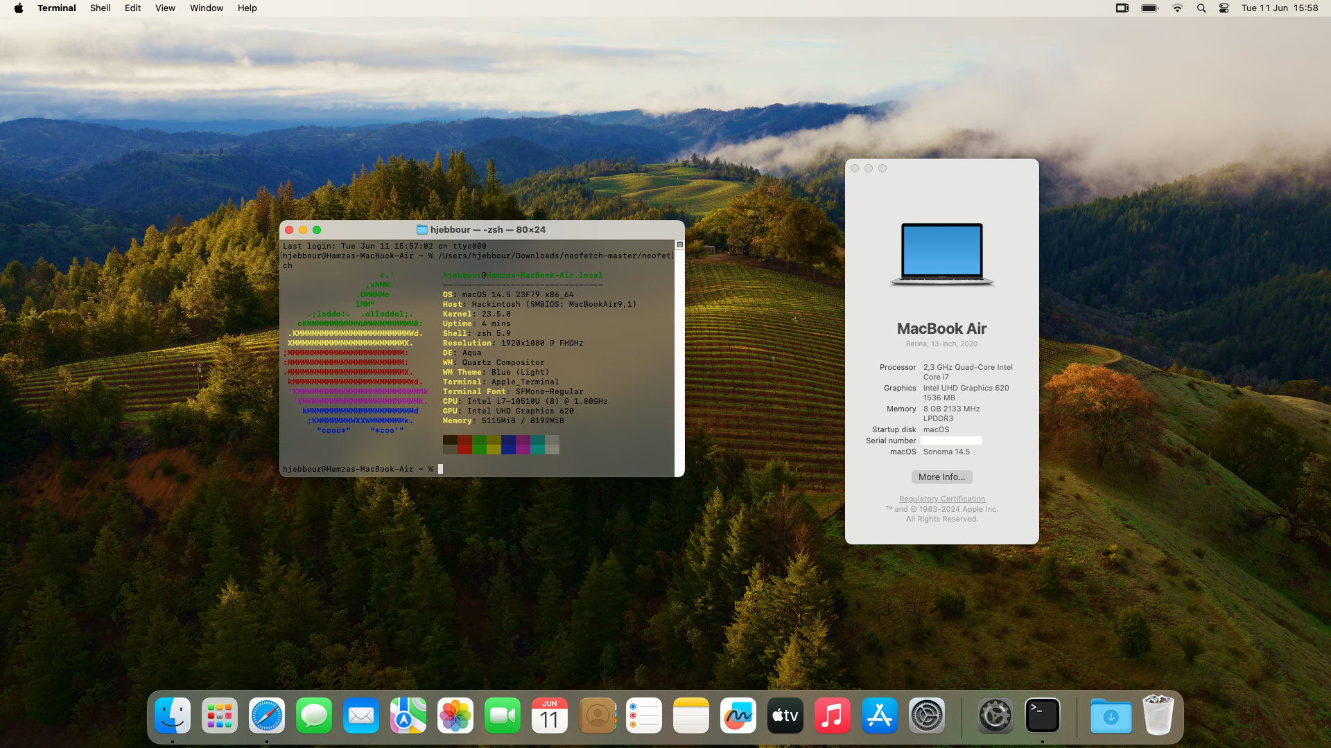The height and width of the screenshot is (748, 1331).
Task: Click 'Retina, 13-inch, 2020' subtitle
Action: coord(941,344)
